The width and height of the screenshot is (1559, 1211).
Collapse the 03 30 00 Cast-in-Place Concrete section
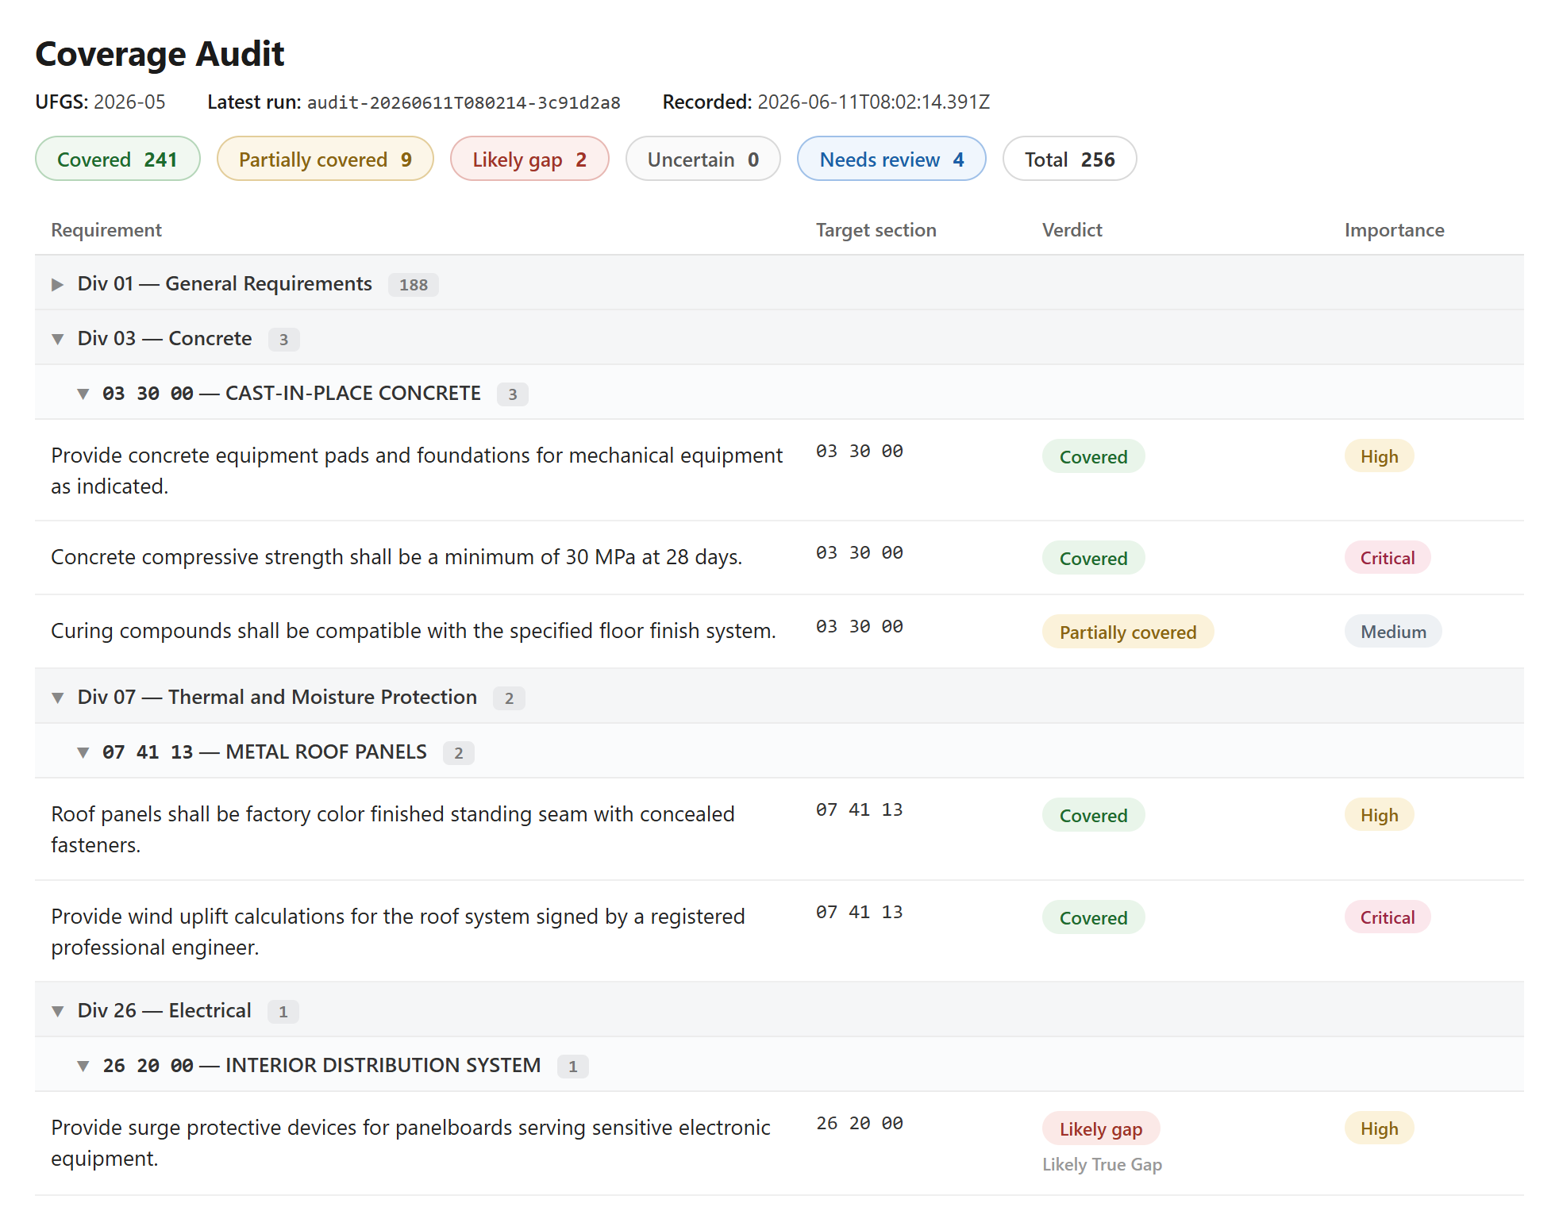tap(83, 394)
